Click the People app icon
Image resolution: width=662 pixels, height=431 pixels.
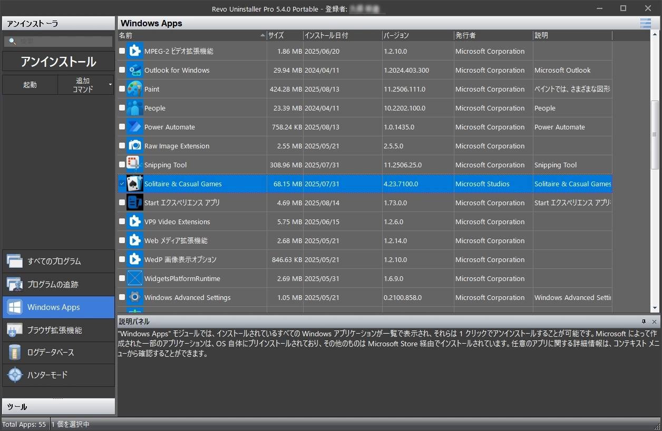click(135, 108)
